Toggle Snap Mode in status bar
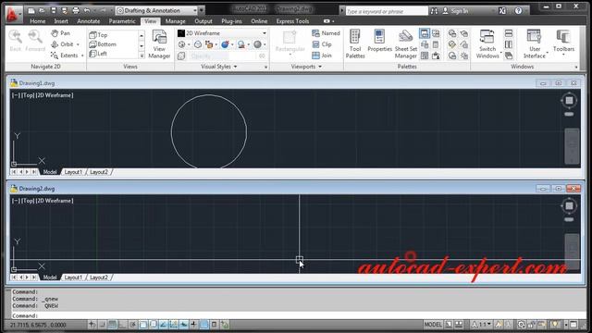The image size is (592, 333). click(x=102, y=325)
